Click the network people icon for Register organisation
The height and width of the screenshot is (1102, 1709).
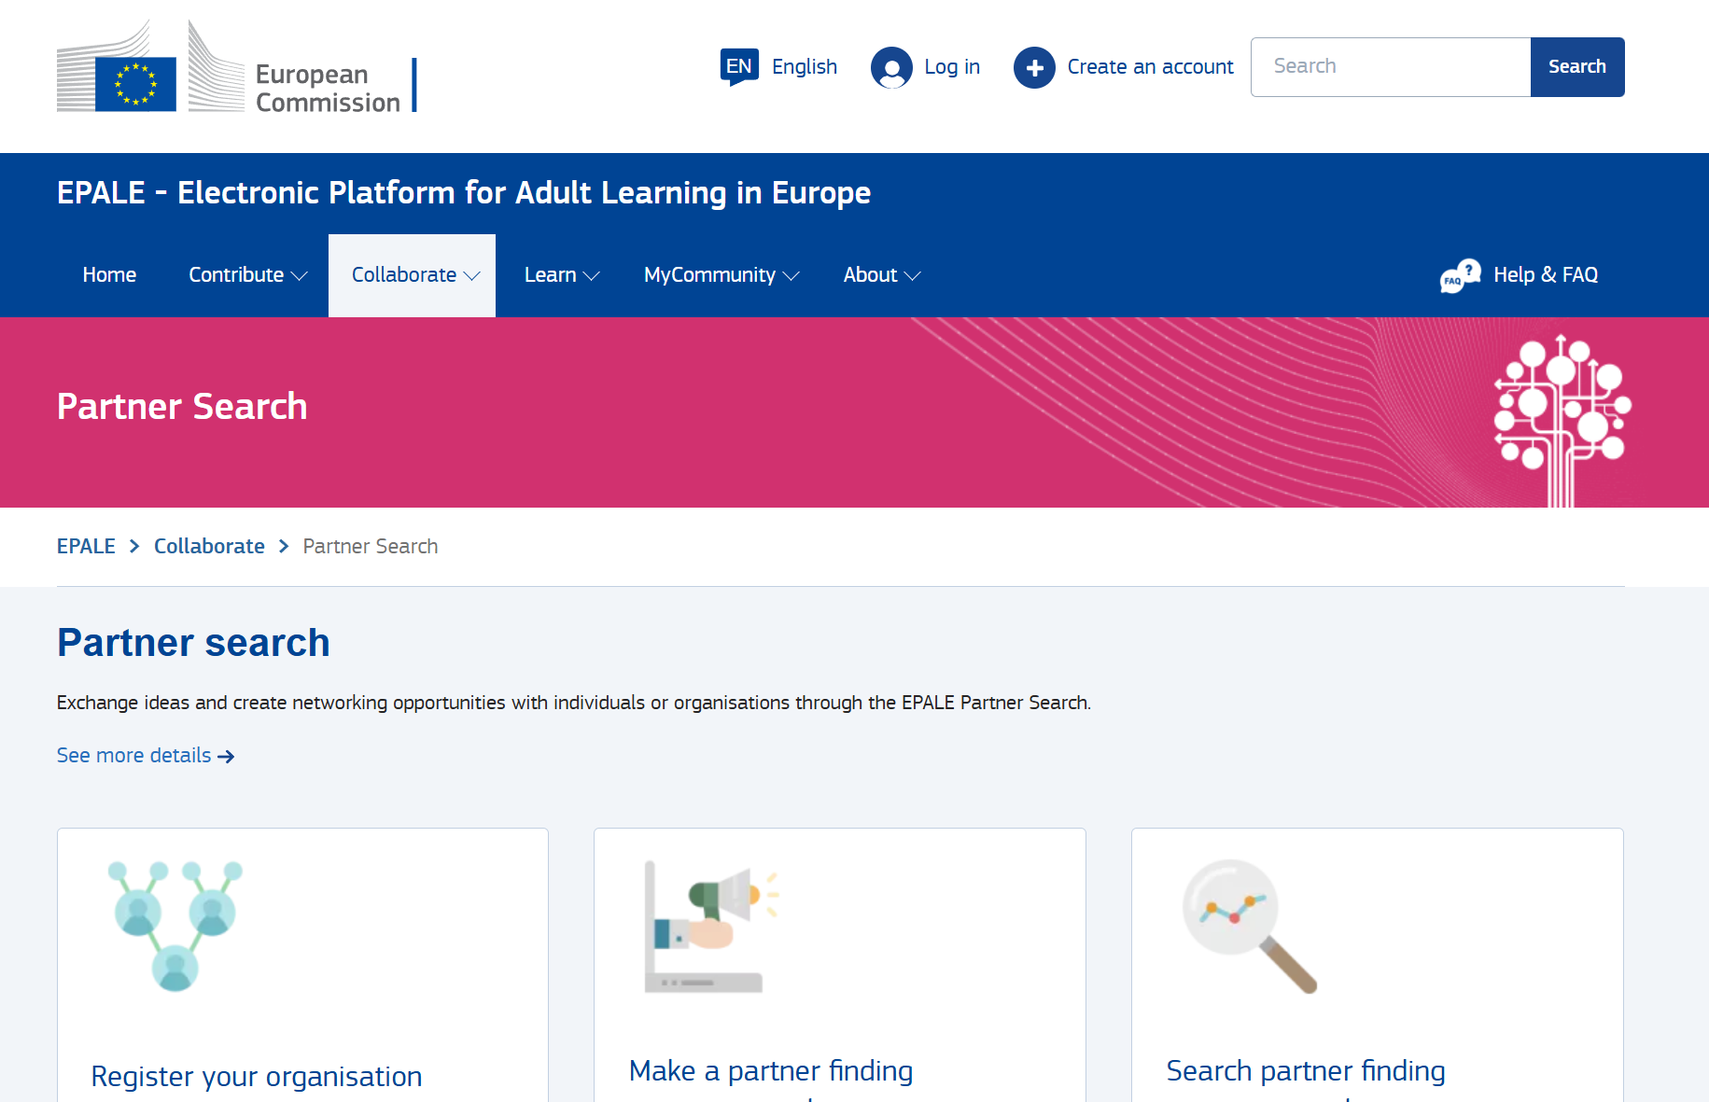coord(175,926)
